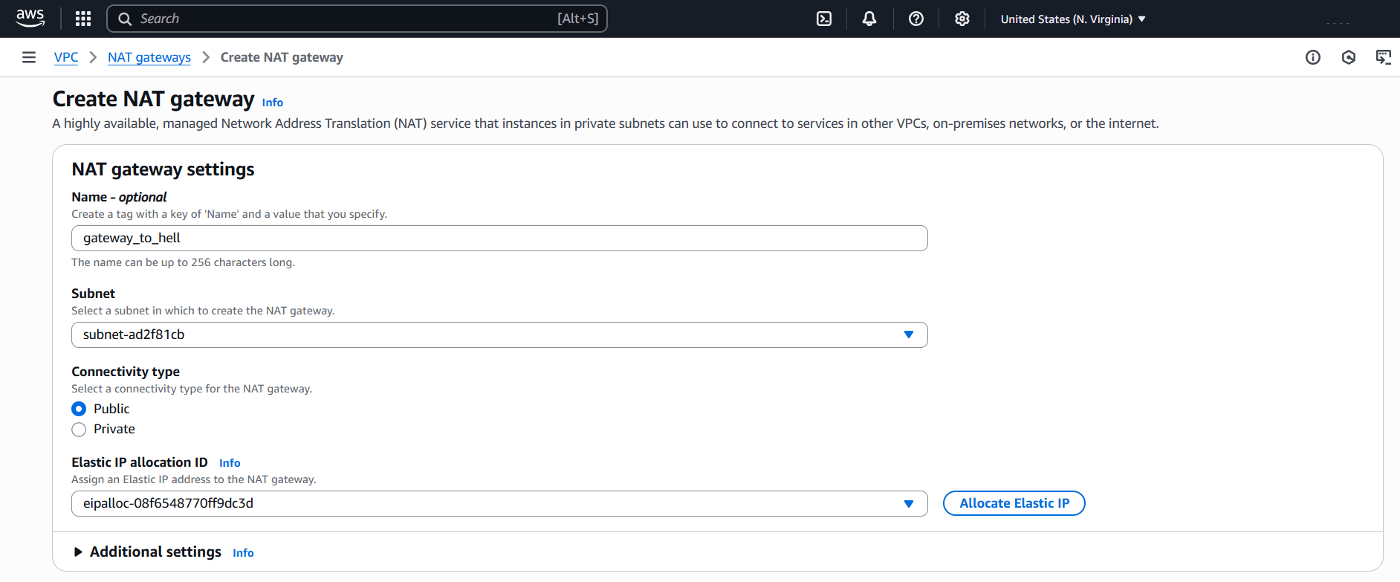Open the Elastic IP allocation ID dropdown

(499, 503)
